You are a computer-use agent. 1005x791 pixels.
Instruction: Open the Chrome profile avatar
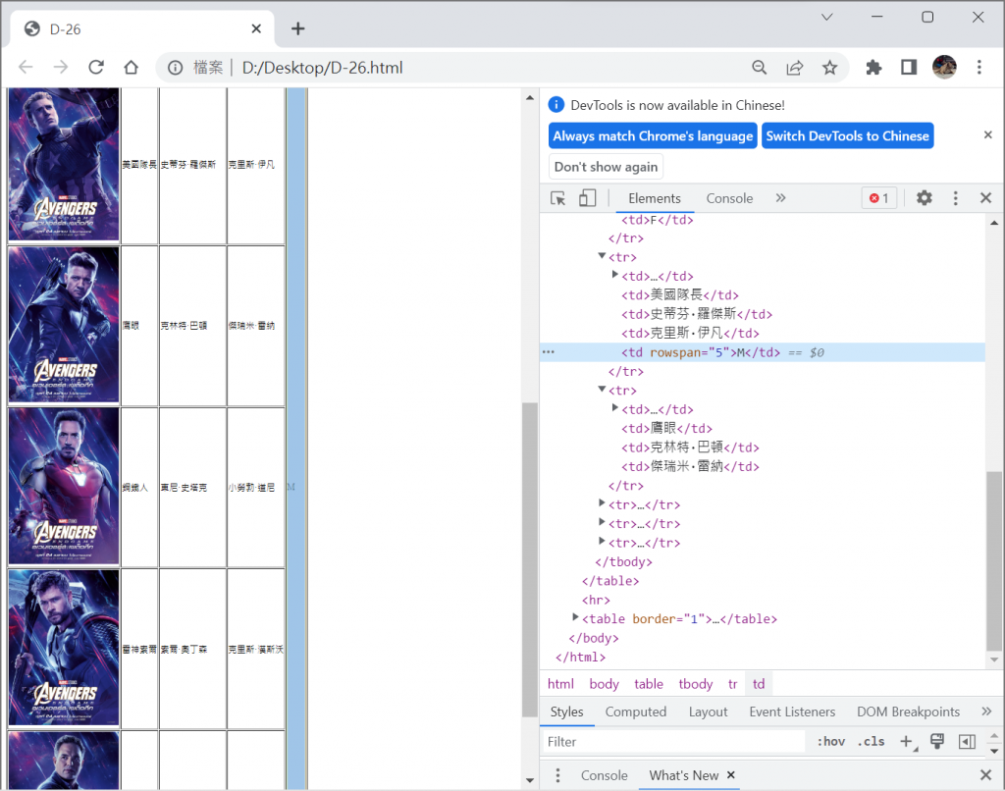coord(944,67)
